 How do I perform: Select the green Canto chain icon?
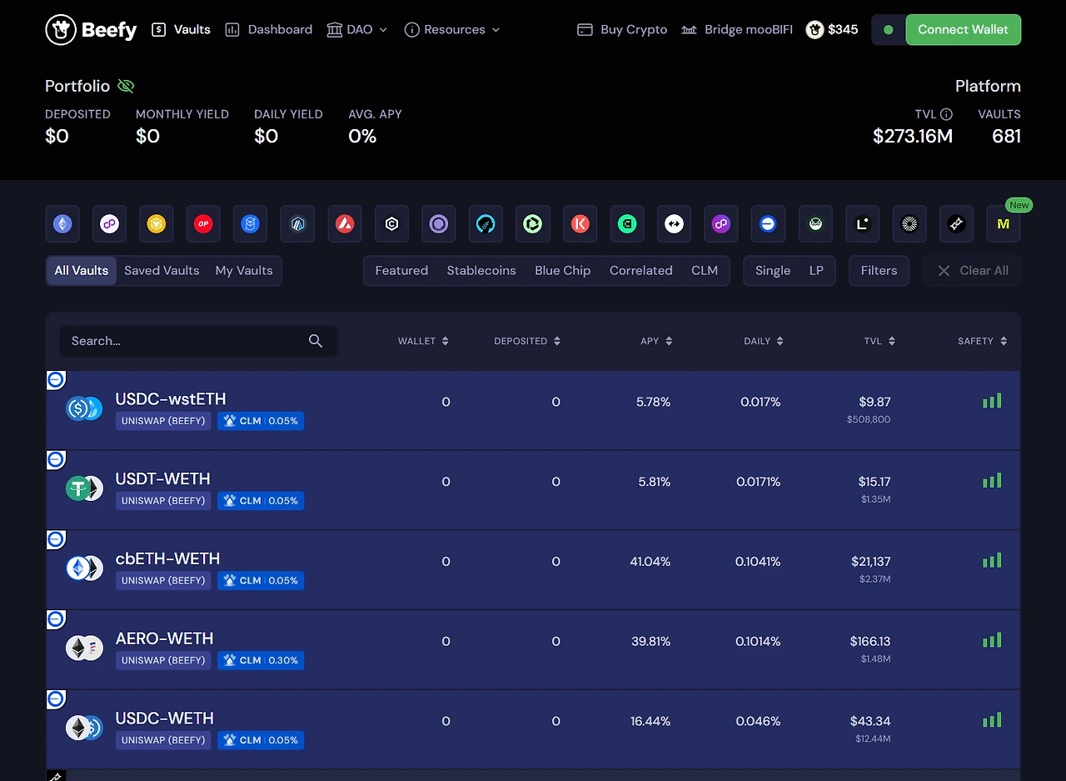pos(627,223)
